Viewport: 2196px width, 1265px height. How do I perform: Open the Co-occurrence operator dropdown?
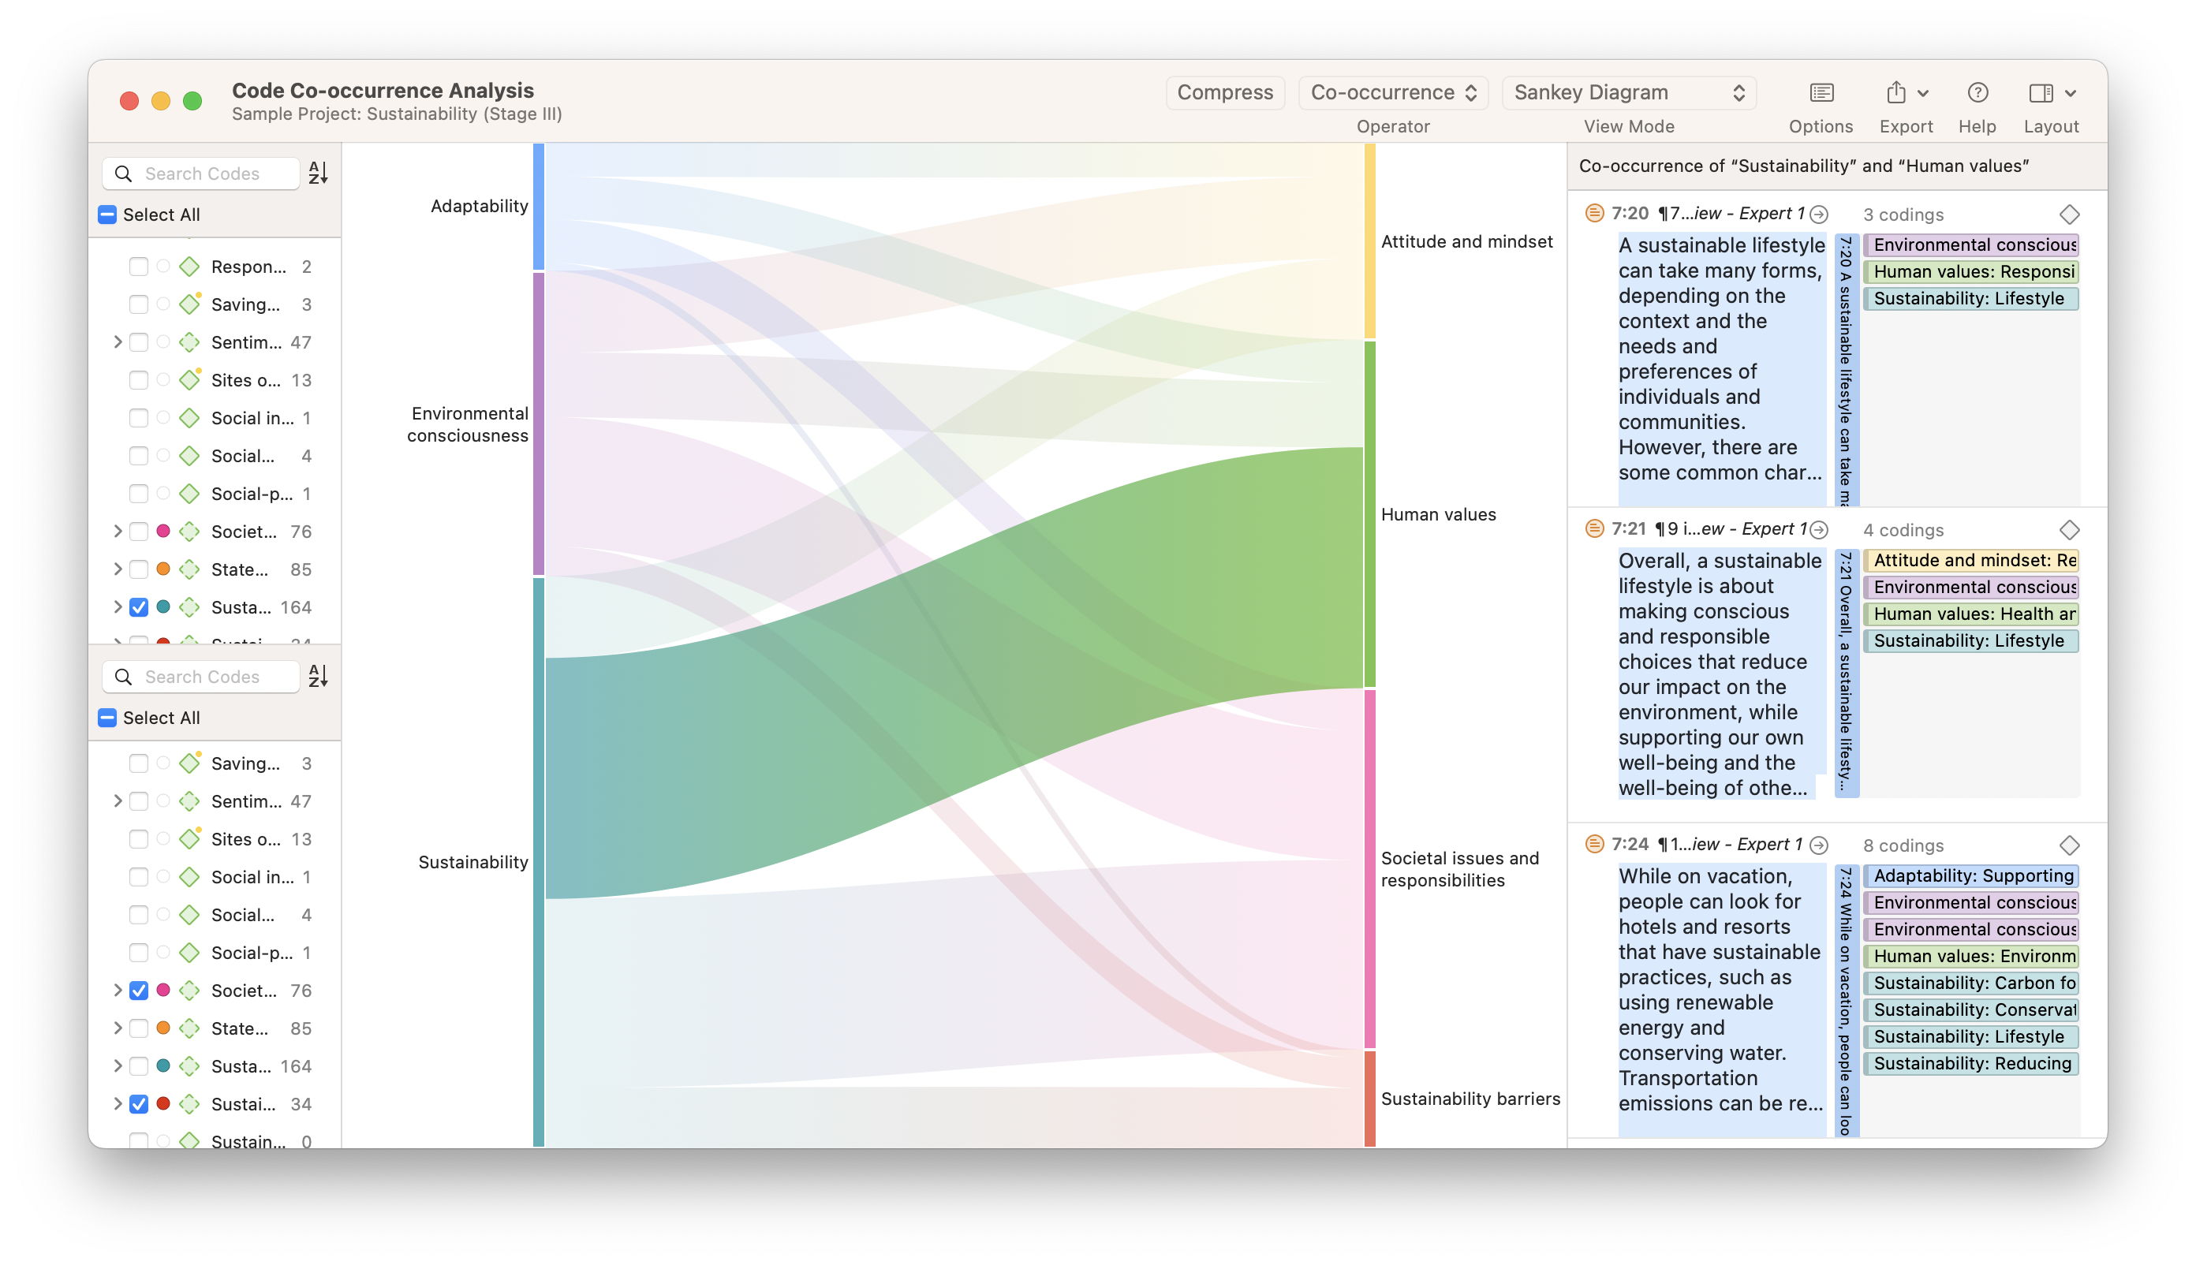tap(1393, 93)
